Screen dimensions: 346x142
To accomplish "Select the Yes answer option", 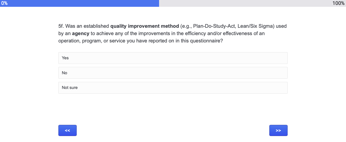I will point(173,58).
